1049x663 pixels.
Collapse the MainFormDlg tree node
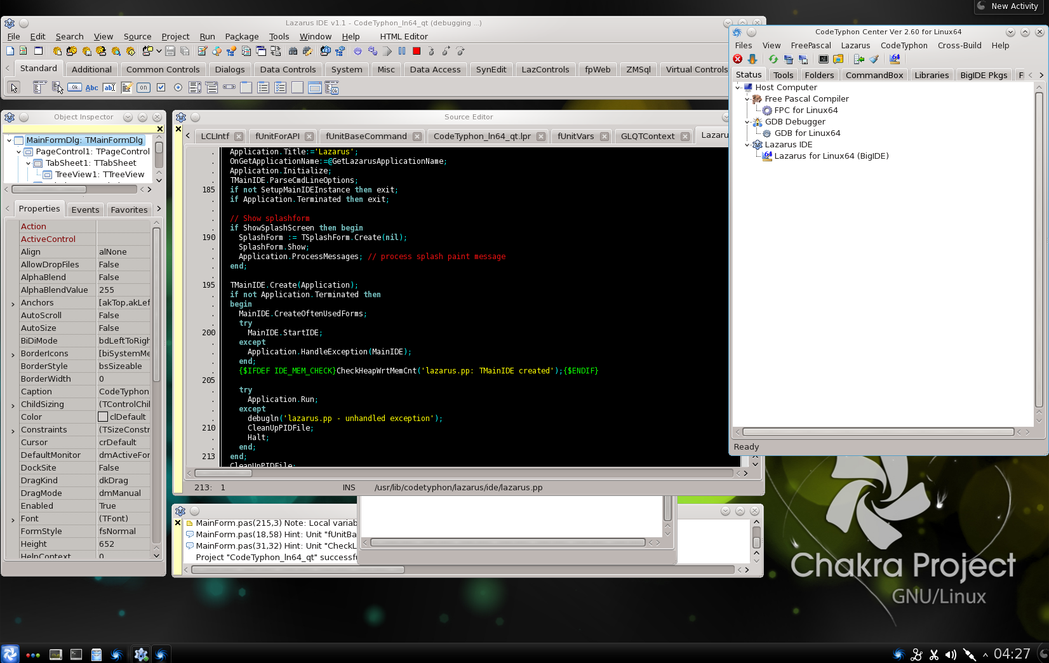9,140
